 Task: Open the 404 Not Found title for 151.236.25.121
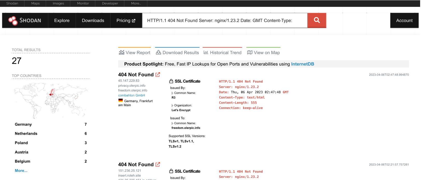click(136, 165)
